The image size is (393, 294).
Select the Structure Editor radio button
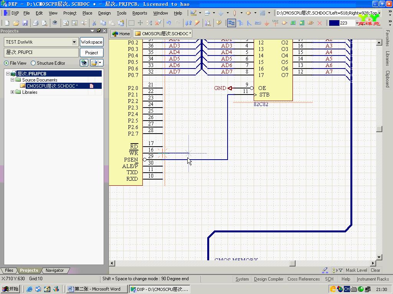[x=33, y=63]
